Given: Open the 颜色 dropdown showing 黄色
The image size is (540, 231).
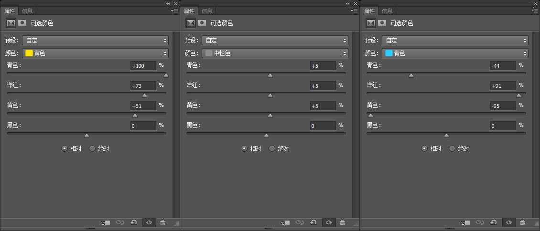Looking at the screenshot, I should click(x=95, y=53).
